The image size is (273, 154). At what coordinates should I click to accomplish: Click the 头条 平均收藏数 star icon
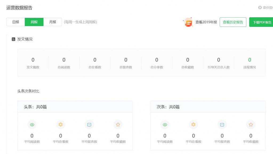pos(118,124)
